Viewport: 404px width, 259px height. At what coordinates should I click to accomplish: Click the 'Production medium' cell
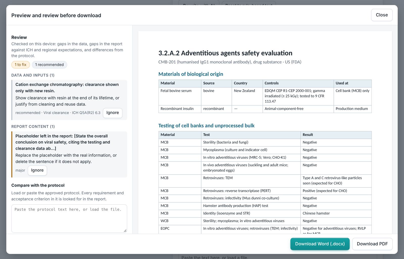pyautogui.click(x=352, y=109)
